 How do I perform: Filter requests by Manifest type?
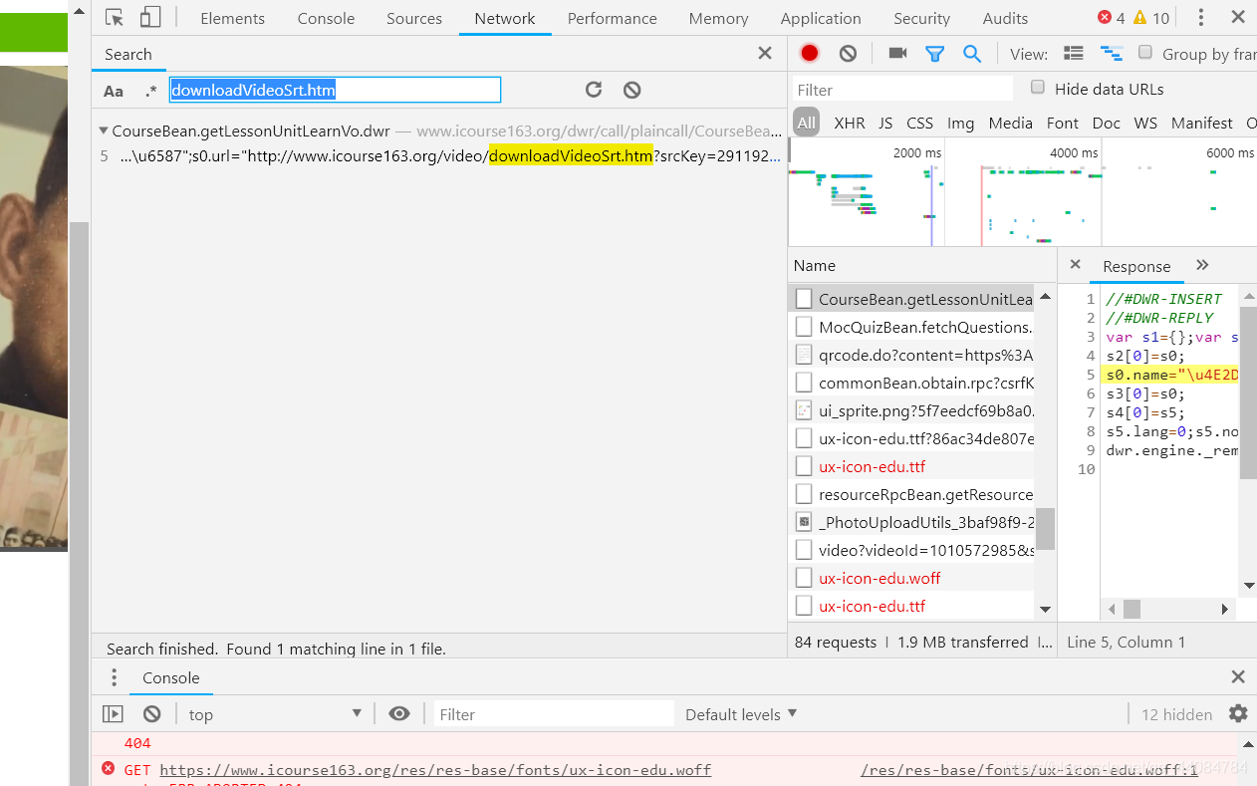(x=1201, y=124)
